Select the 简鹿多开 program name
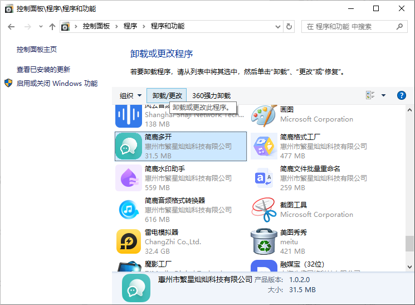 pos(158,137)
